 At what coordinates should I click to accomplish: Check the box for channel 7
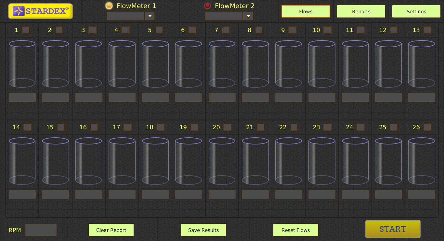[x=226, y=30]
